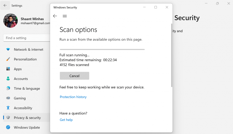Image resolution: width=233 pixels, height=134 pixels.
Task: Click the mshaant7@gmail.com email text
Action: click(x=35, y=23)
